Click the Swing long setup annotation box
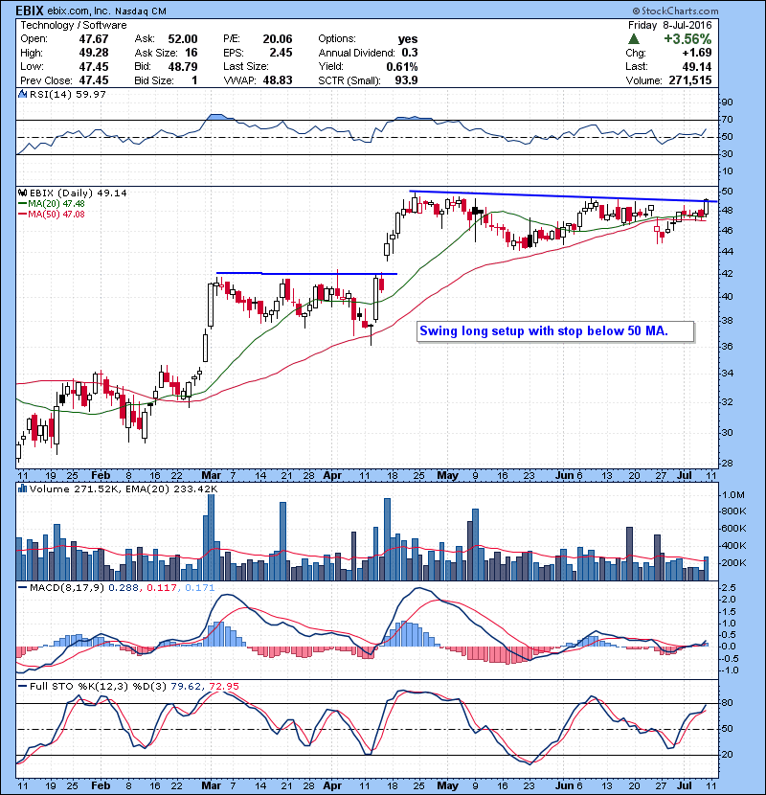Screen dimensions: 766x795 pos(555,331)
